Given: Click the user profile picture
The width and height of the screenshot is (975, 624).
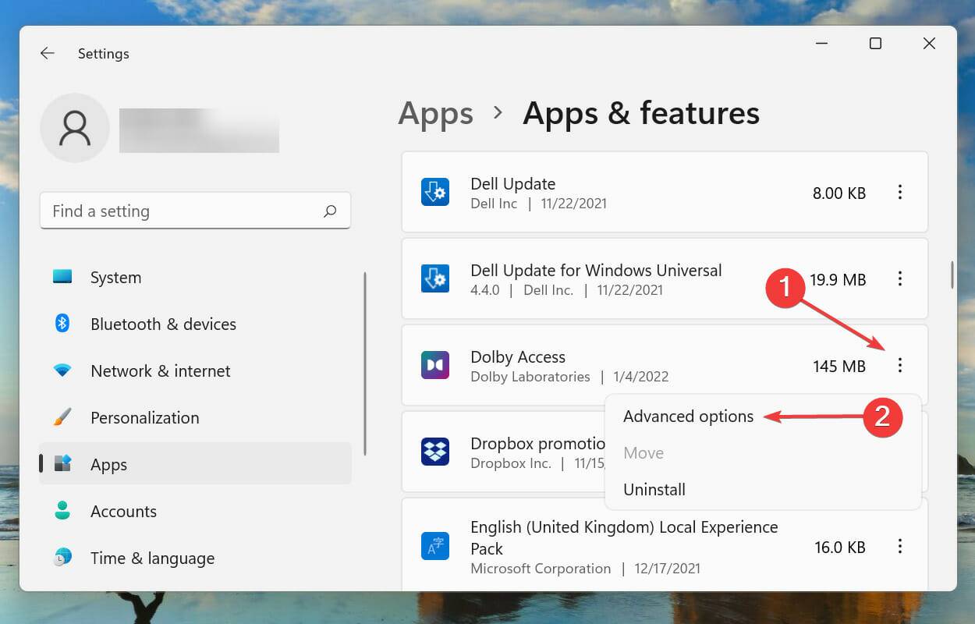Looking at the screenshot, I should point(75,129).
